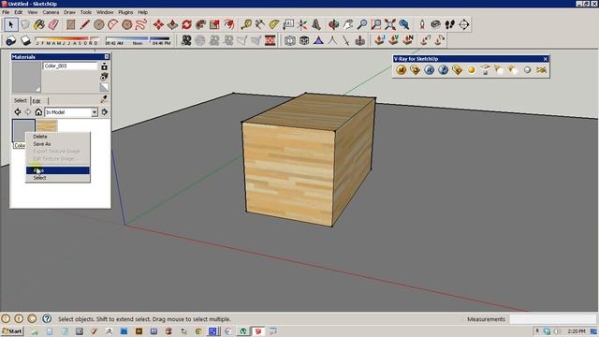Open the Plugins menu
This screenshot has height=337, width=599.
click(x=125, y=12)
